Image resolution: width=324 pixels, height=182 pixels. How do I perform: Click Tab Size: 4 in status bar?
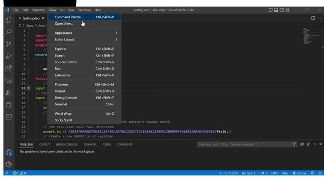click(249, 173)
